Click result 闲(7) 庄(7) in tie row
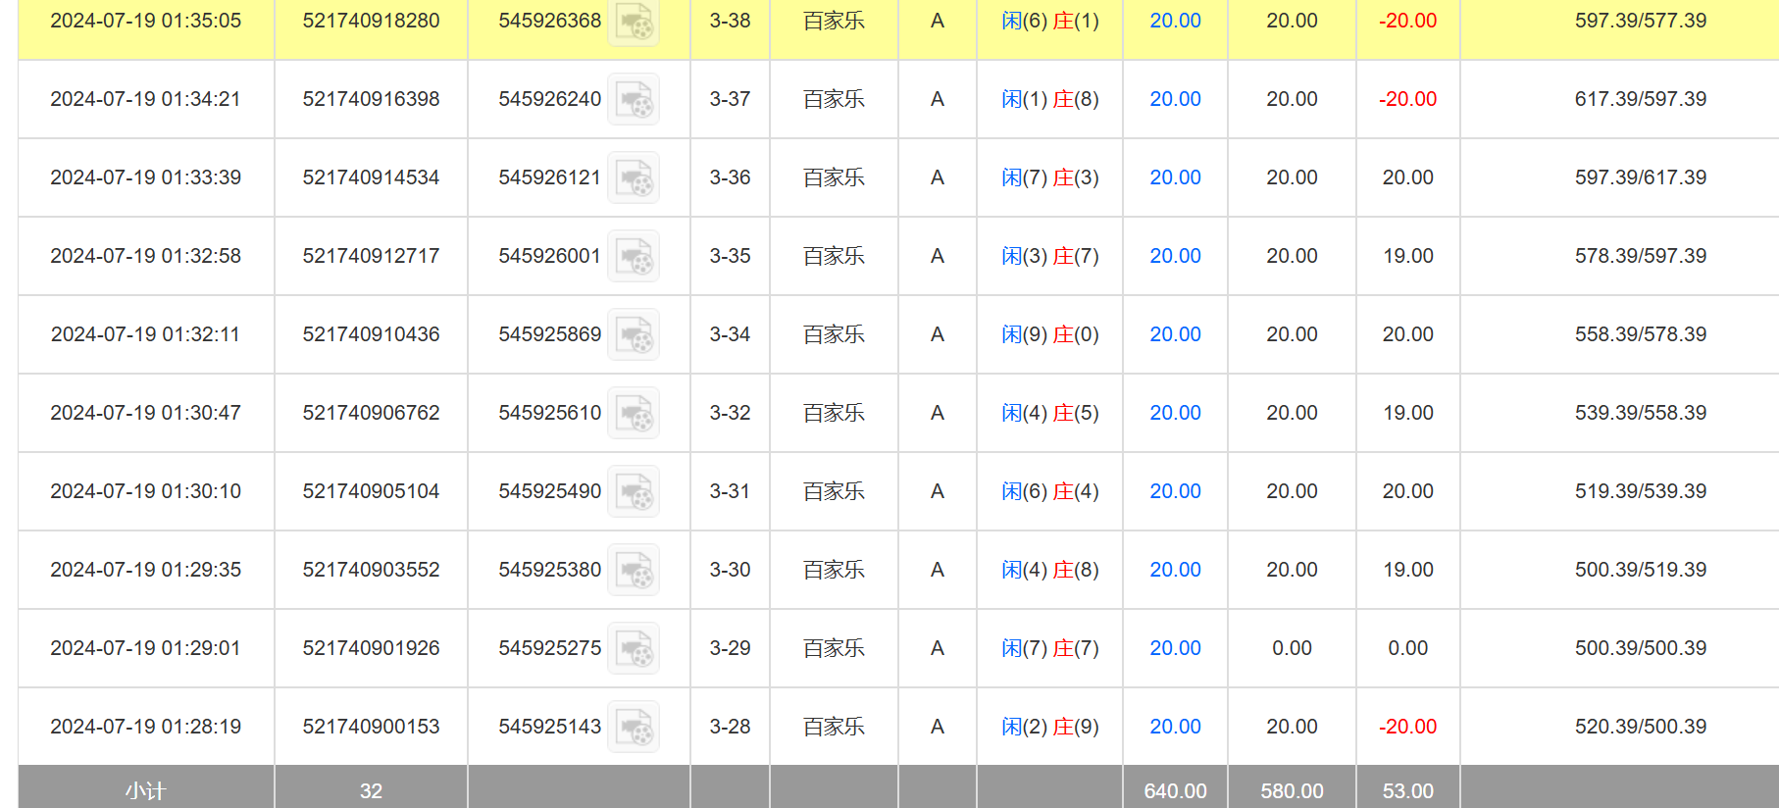 click(1049, 648)
